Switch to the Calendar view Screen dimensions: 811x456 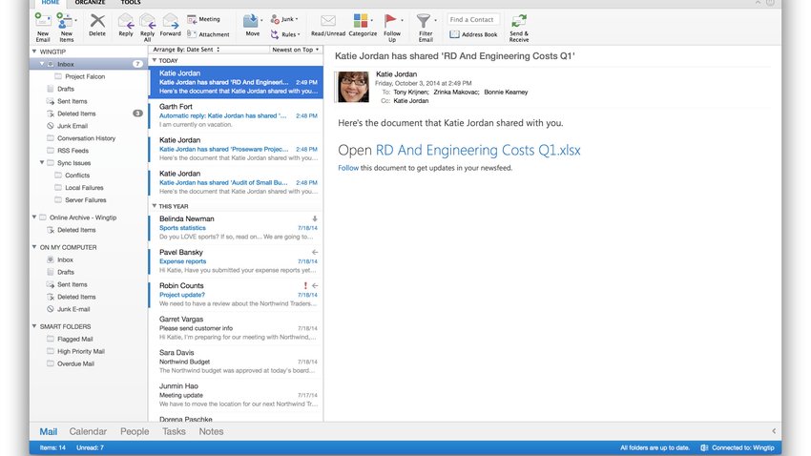click(x=88, y=431)
